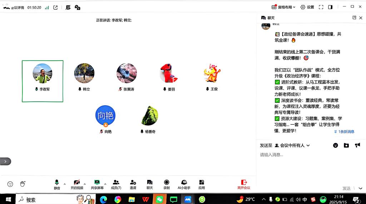The image size is (366, 204).
Task: Pop out the chat panel window
Action: click(354, 18)
